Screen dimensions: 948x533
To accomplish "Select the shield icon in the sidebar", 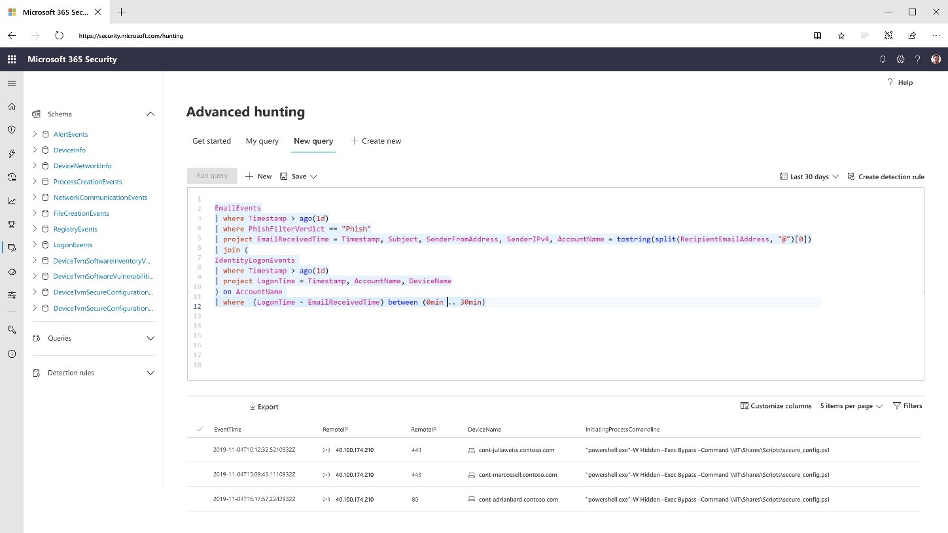I will point(11,129).
